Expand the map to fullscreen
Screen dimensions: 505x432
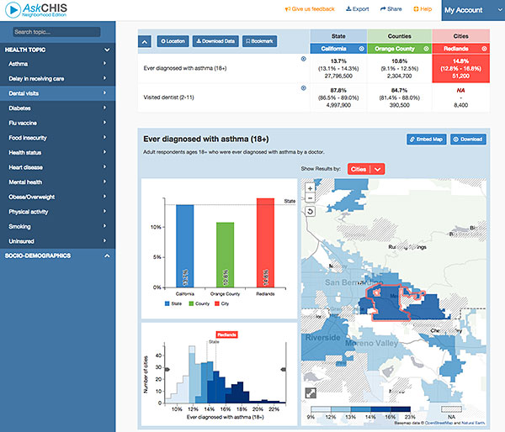311,392
